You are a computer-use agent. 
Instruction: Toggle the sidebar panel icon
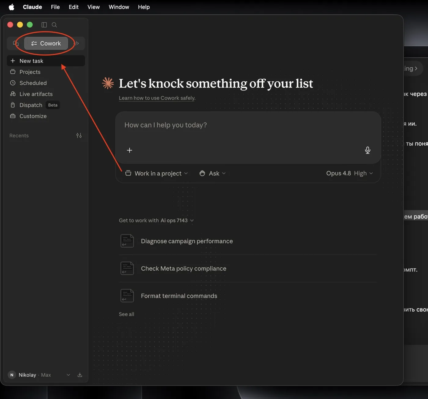click(44, 25)
